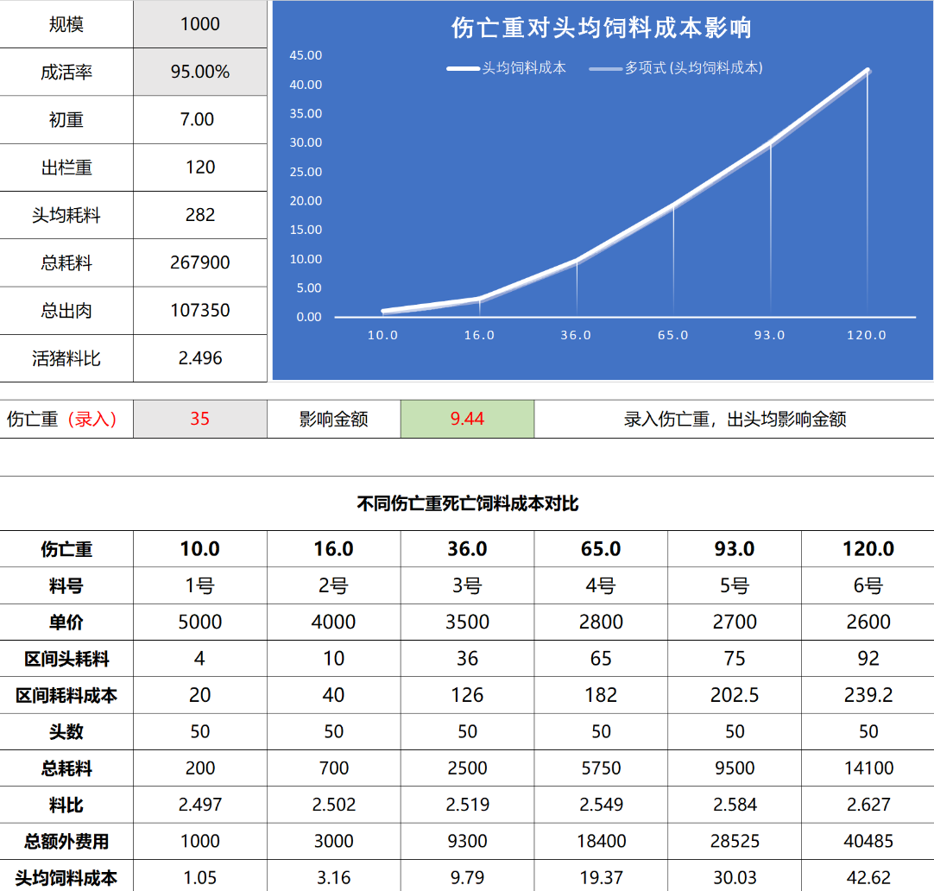
Task: Select the green 影响金额 result cell 9.44
Action: coord(467,419)
